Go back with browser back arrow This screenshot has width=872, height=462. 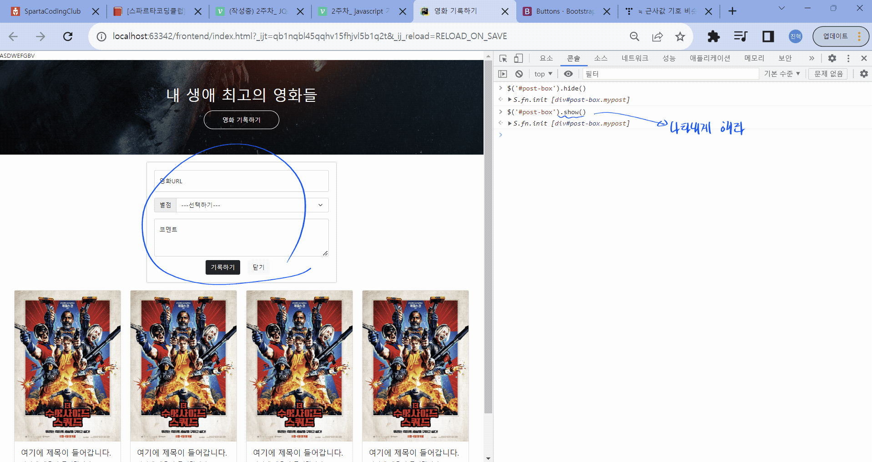click(x=13, y=36)
